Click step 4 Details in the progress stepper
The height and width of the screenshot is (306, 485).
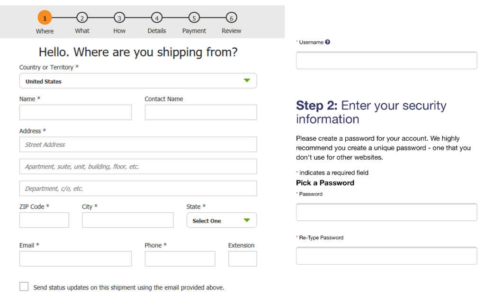pyautogui.click(x=157, y=17)
